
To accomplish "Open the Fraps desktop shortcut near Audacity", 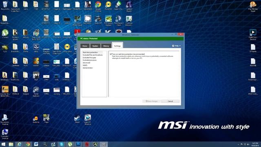I will click(x=46, y=119).
